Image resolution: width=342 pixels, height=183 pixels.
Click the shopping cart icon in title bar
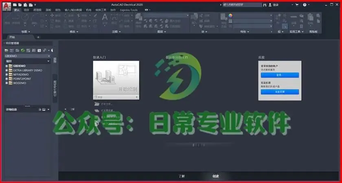297,5
